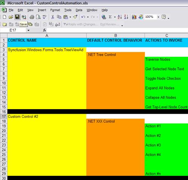The width and height of the screenshot is (188, 180).
Task: Click Reply with Changes button
Action: click(81, 24)
